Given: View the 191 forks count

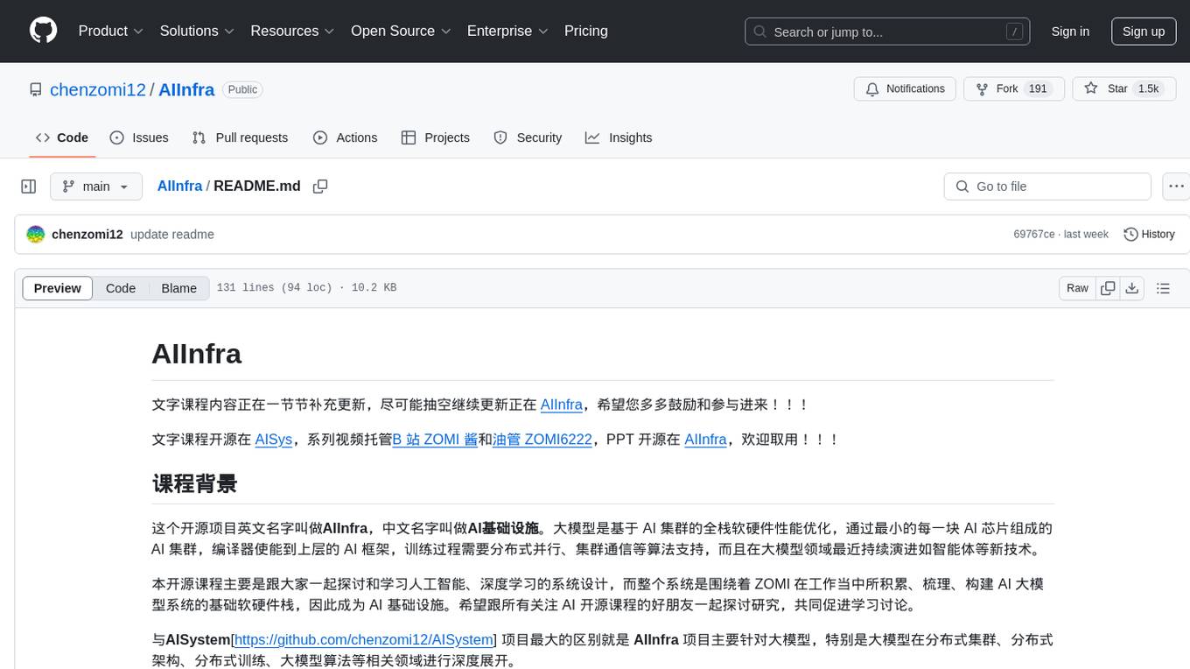Looking at the screenshot, I should (1038, 89).
